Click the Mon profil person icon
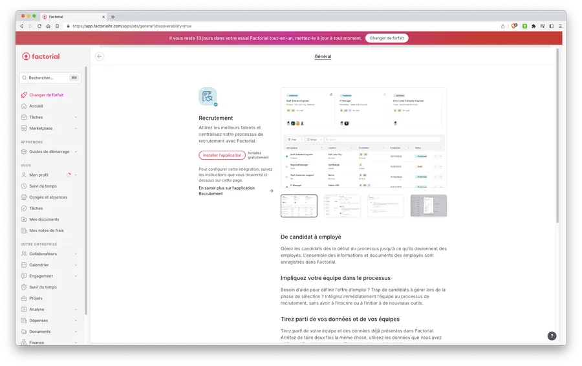This screenshot has width=582, height=366. click(x=24, y=175)
